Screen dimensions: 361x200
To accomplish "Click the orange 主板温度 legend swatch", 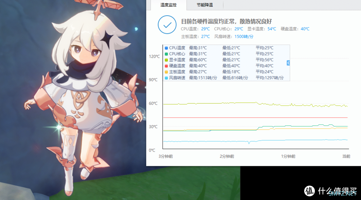I will click(x=166, y=72).
